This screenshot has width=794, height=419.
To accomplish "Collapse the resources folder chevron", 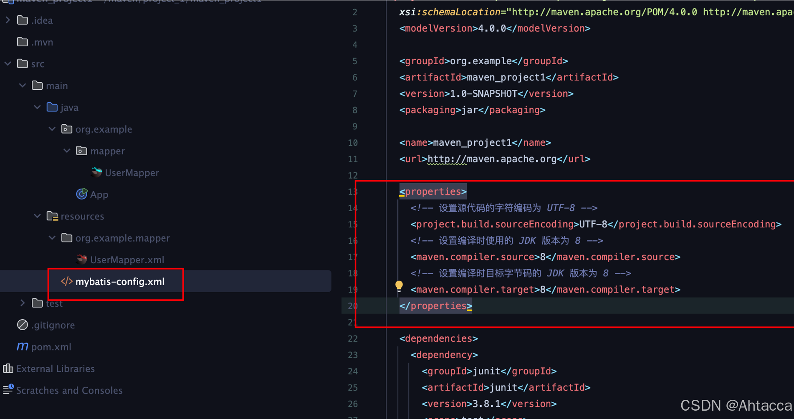I will pyautogui.click(x=37, y=216).
